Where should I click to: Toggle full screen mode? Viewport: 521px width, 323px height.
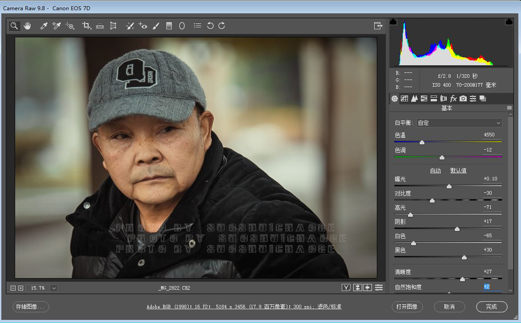coord(378,26)
